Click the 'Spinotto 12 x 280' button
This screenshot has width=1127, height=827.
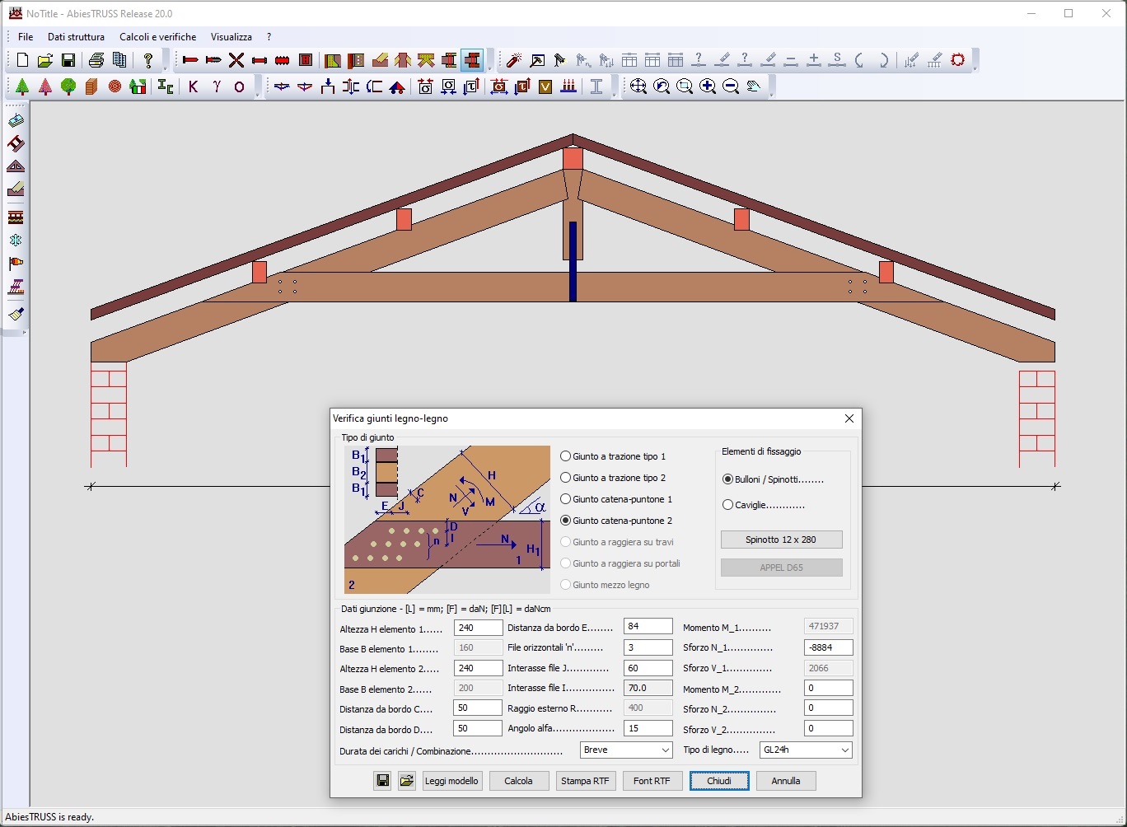click(781, 540)
